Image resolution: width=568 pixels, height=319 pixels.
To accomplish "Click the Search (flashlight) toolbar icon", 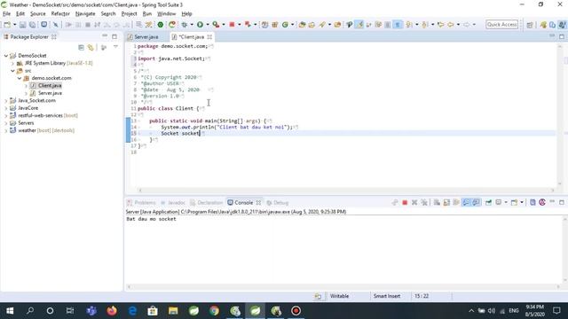I will [x=322, y=25].
